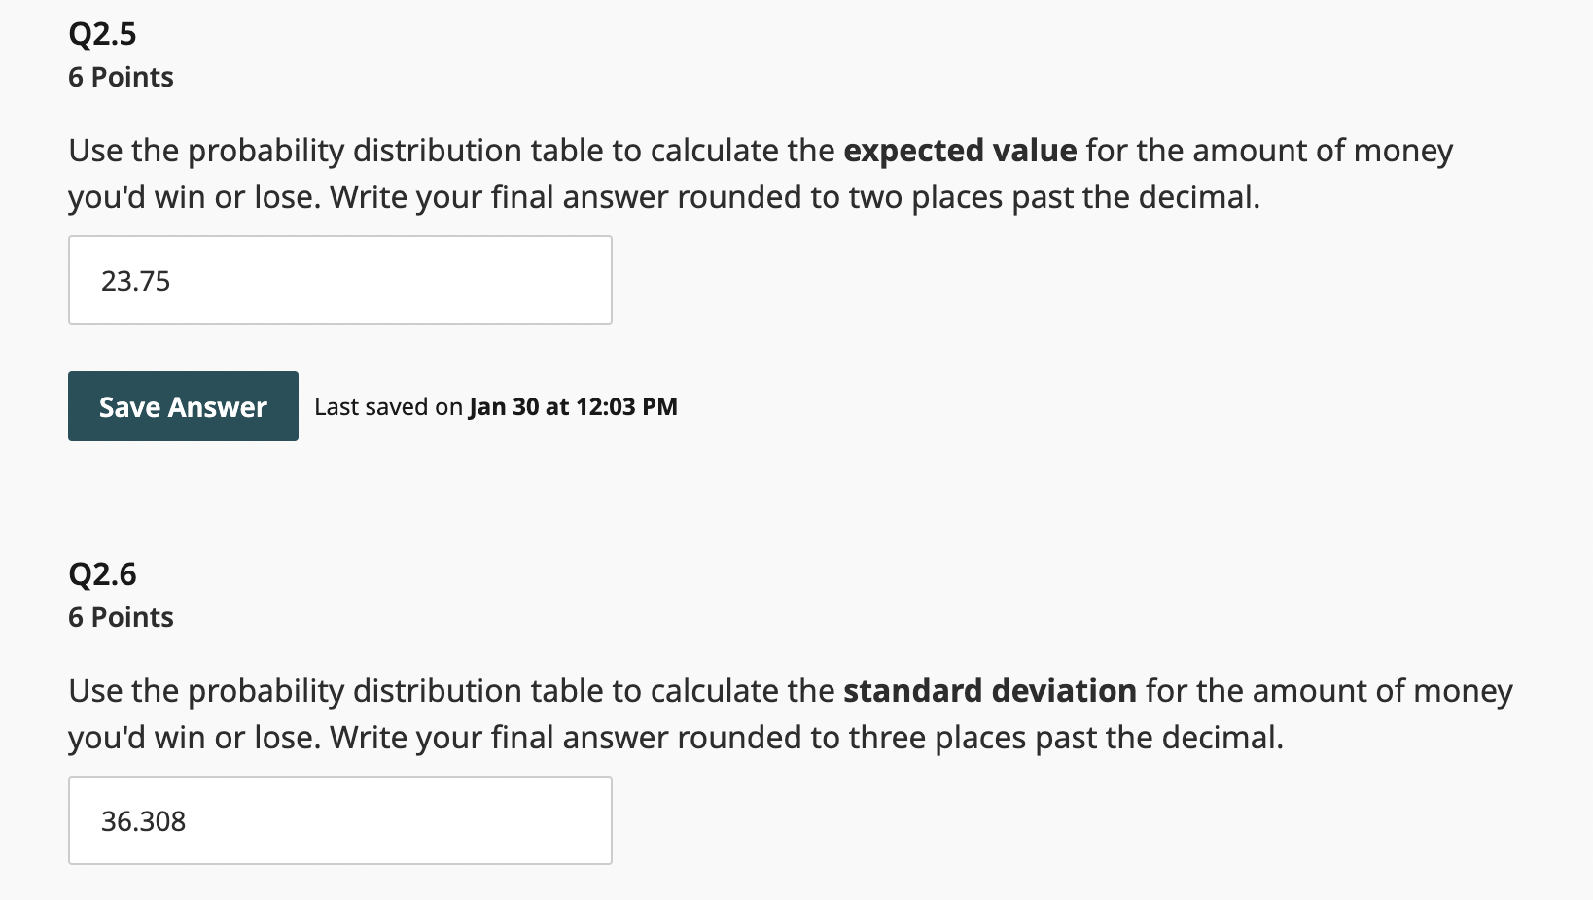Click the Q2.6 question heading
The image size is (1593, 900).
101,573
